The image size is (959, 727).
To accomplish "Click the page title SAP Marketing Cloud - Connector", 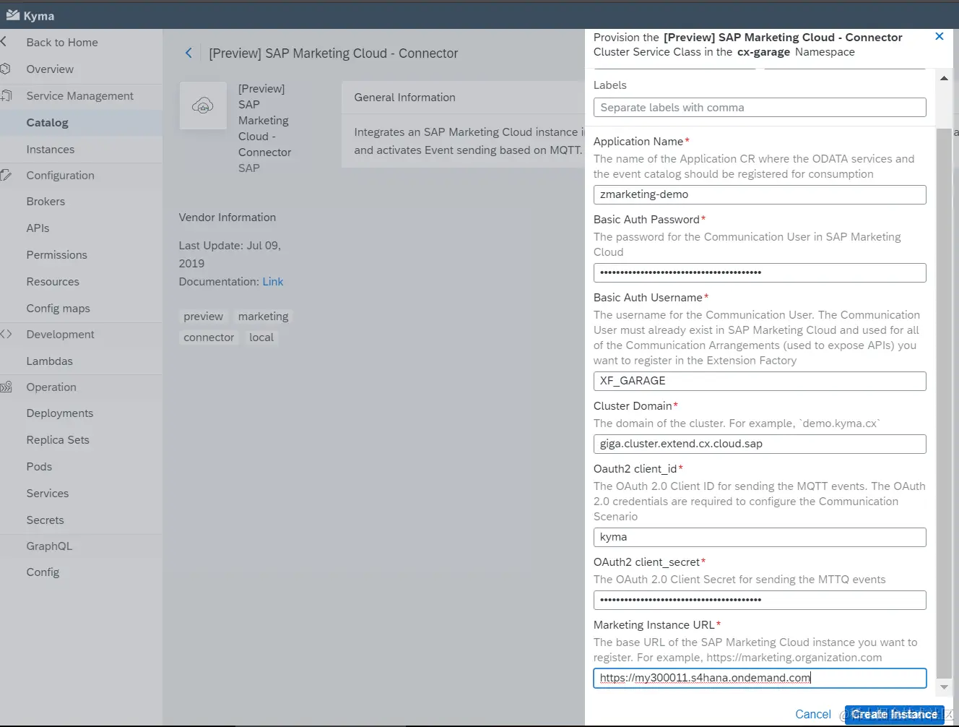I will (x=334, y=53).
